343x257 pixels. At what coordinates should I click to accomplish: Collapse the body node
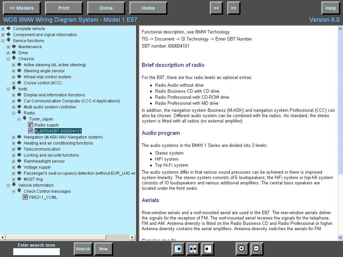(x=8, y=89)
